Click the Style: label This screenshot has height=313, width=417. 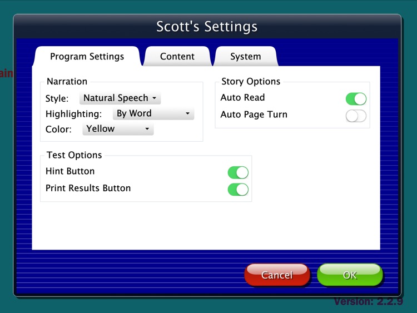57,98
